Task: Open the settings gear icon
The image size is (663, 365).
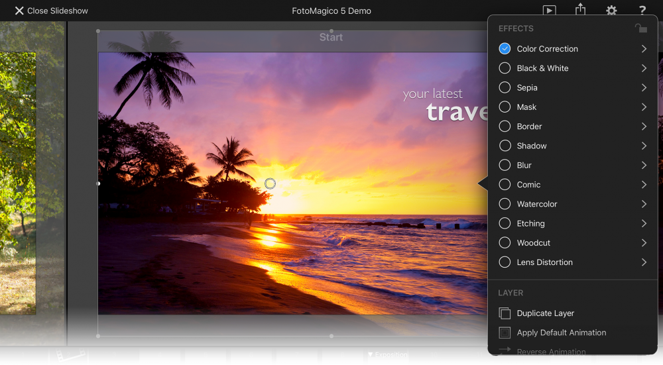Action: coord(611,11)
